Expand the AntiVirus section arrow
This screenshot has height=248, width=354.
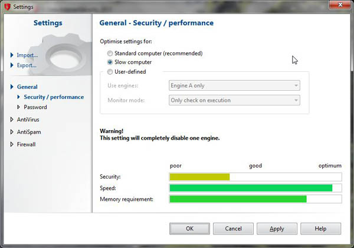coord(12,120)
